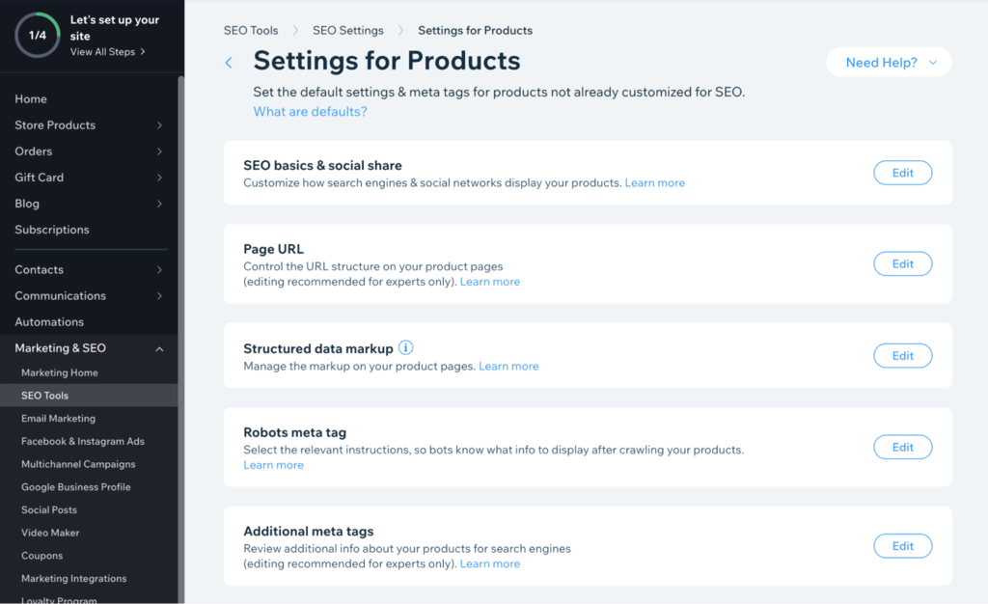Viewport: 988px width, 604px height.
Task: Go to Home in the sidebar
Action: pyautogui.click(x=31, y=99)
